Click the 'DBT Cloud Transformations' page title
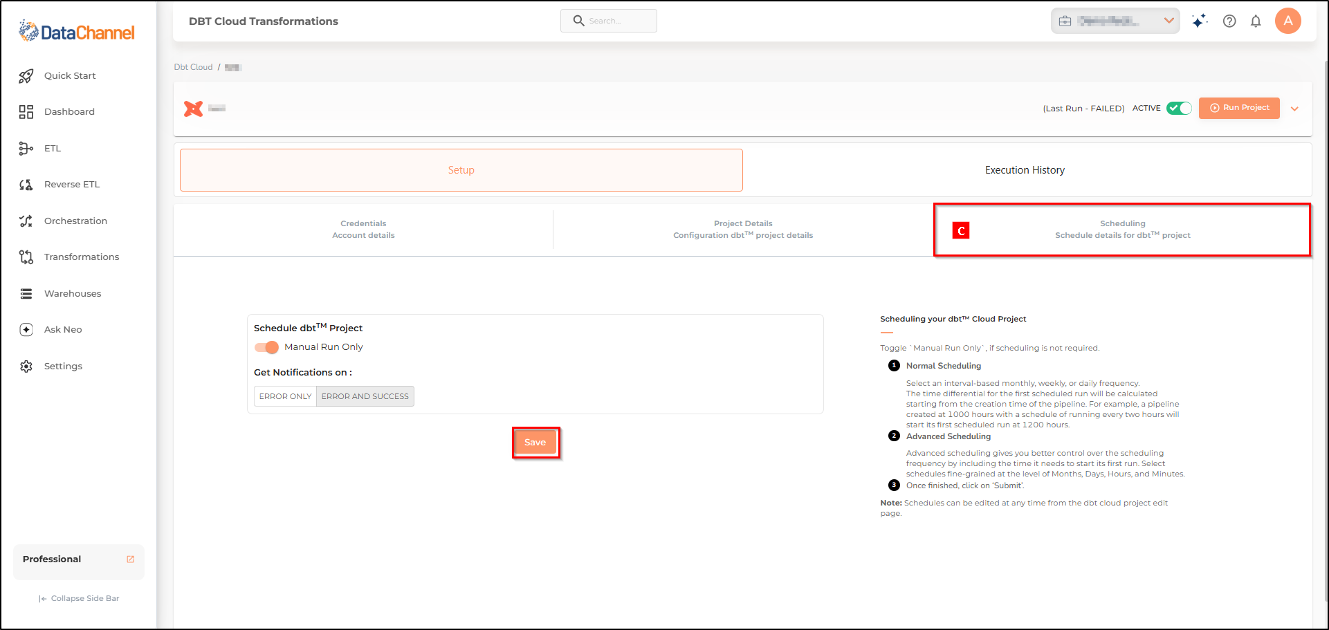The width and height of the screenshot is (1329, 630). coord(264,21)
